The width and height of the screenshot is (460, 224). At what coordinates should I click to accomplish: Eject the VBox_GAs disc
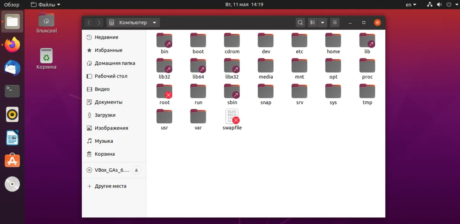pyautogui.click(x=137, y=170)
